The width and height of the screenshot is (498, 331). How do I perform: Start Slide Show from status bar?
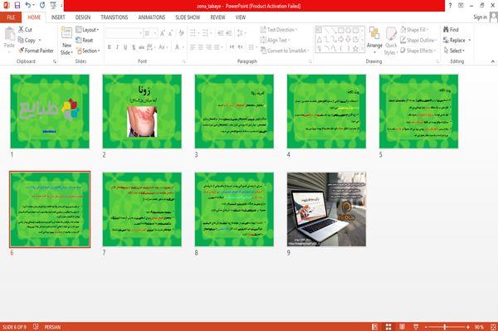coord(416,327)
